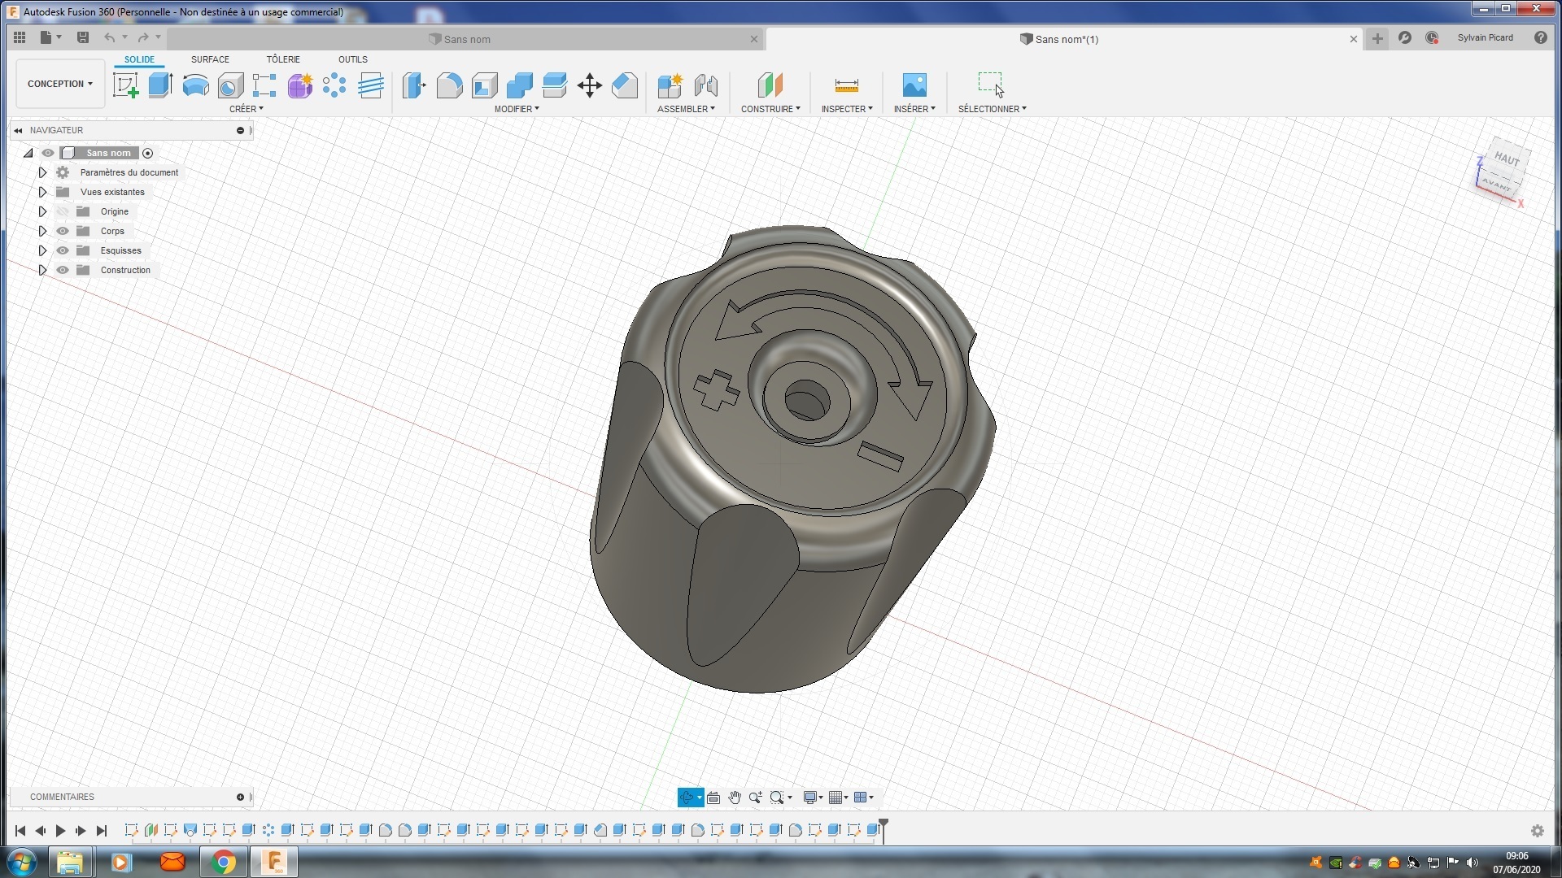Click the Fillet tool in Modifier group
This screenshot has width=1562, height=878.
pos(449,85)
